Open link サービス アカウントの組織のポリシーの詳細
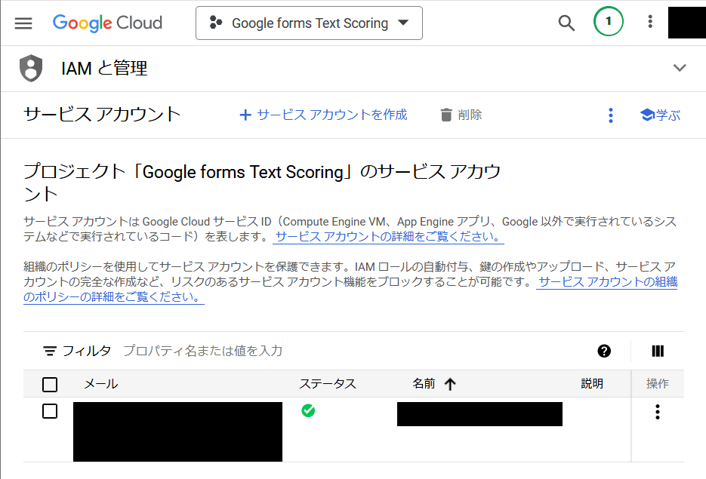The height and width of the screenshot is (479, 706). pyautogui.click(x=607, y=282)
